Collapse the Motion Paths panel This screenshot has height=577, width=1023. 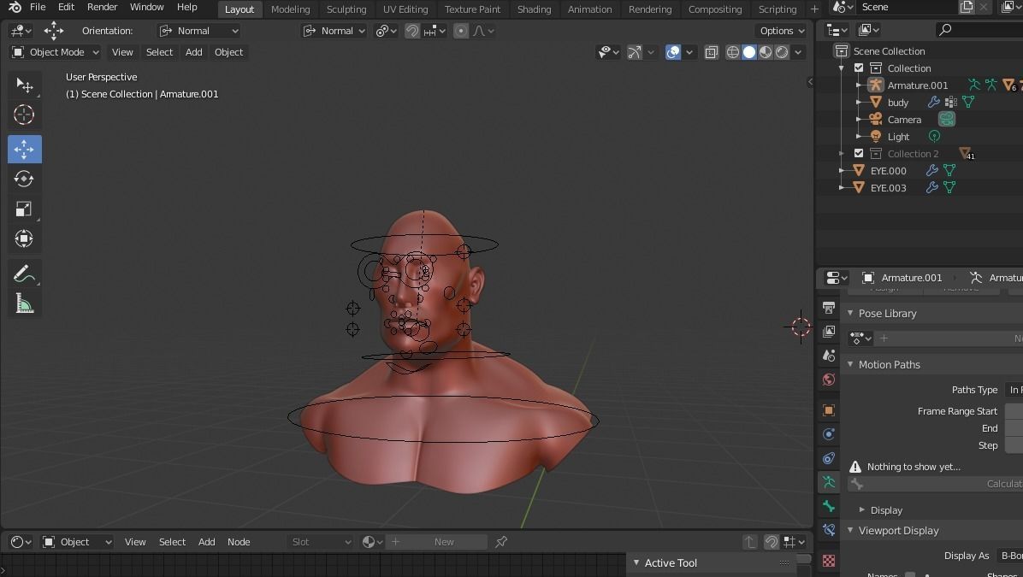pos(851,364)
